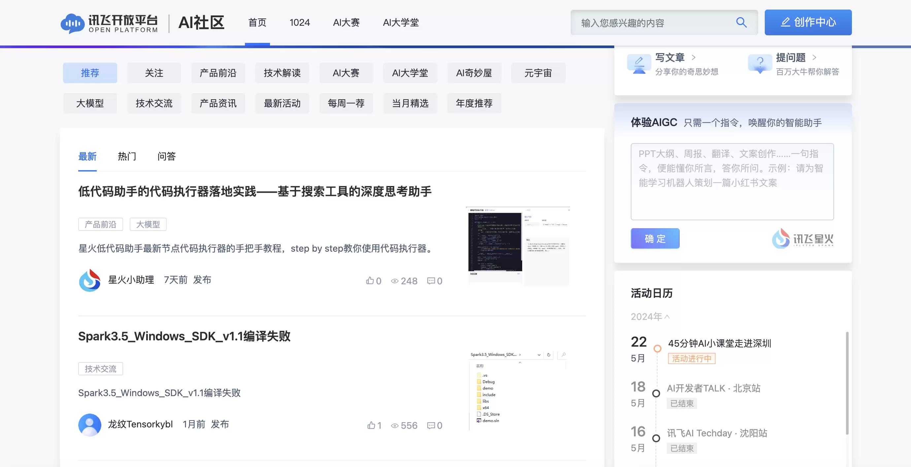Click the 讯飞星火 logo in AIGC panel
This screenshot has height=467, width=911.
coord(802,238)
